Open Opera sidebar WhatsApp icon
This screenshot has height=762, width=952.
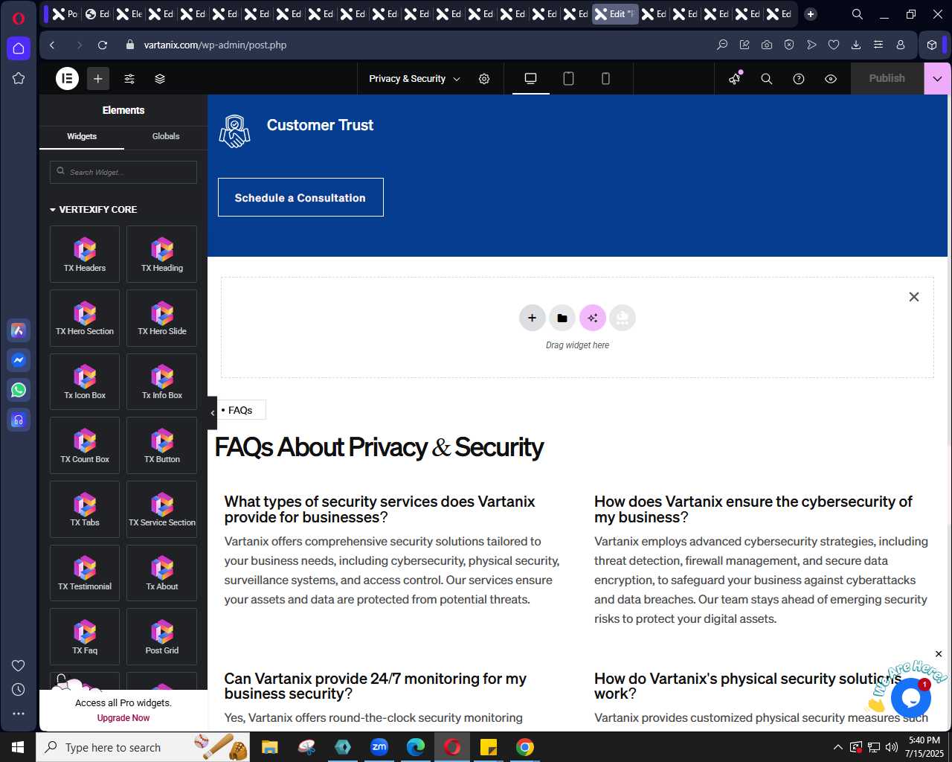point(19,390)
